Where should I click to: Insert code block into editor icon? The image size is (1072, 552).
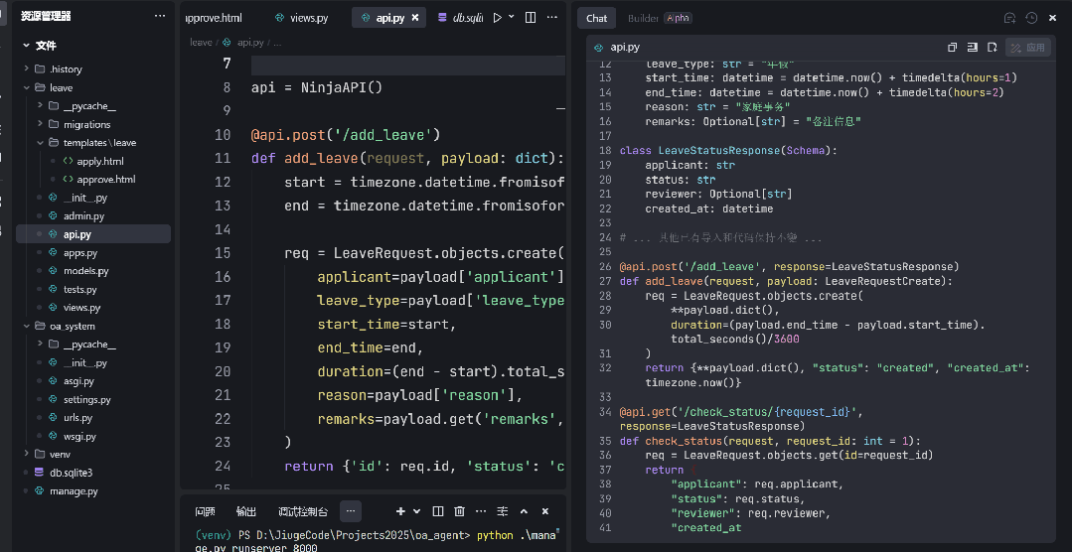tap(972, 47)
